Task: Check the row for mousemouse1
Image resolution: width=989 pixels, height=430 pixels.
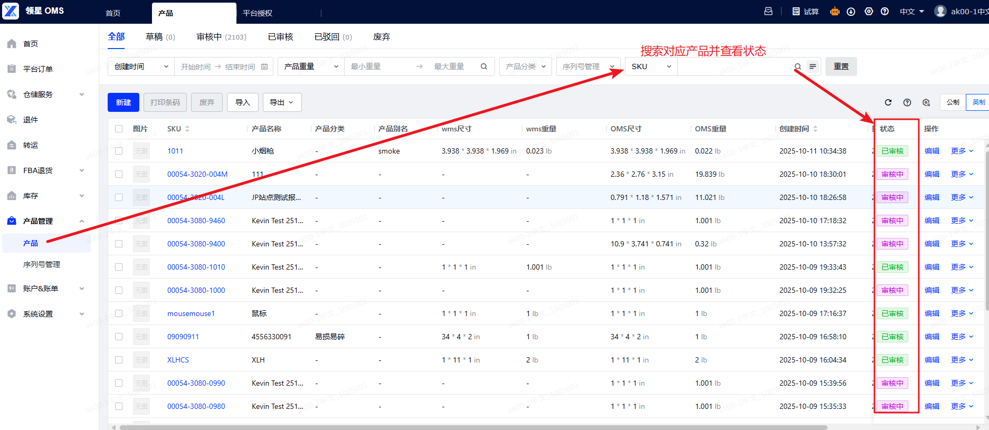Action: [x=119, y=313]
